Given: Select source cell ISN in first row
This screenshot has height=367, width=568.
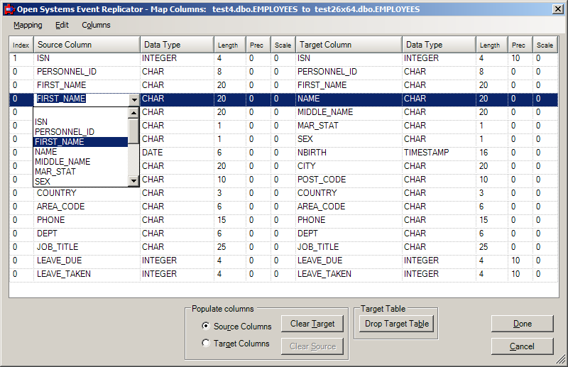Looking at the screenshot, I should pos(87,58).
